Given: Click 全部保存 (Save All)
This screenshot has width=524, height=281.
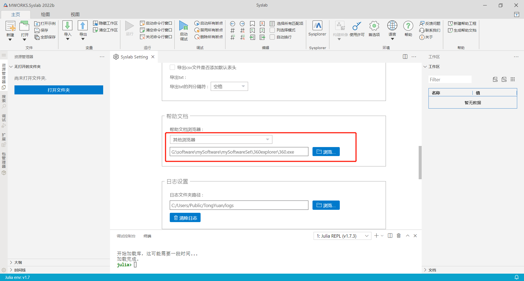Looking at the screenshot, I should coord(45,37).
